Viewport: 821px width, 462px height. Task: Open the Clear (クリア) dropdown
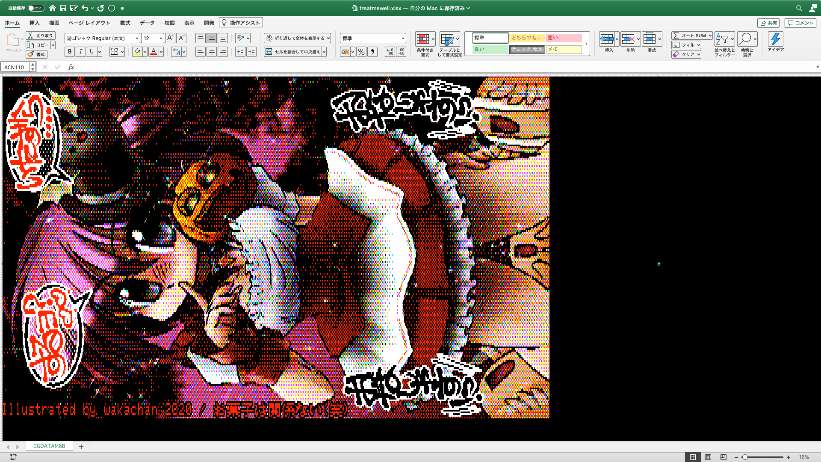click(x=686, y=54)
